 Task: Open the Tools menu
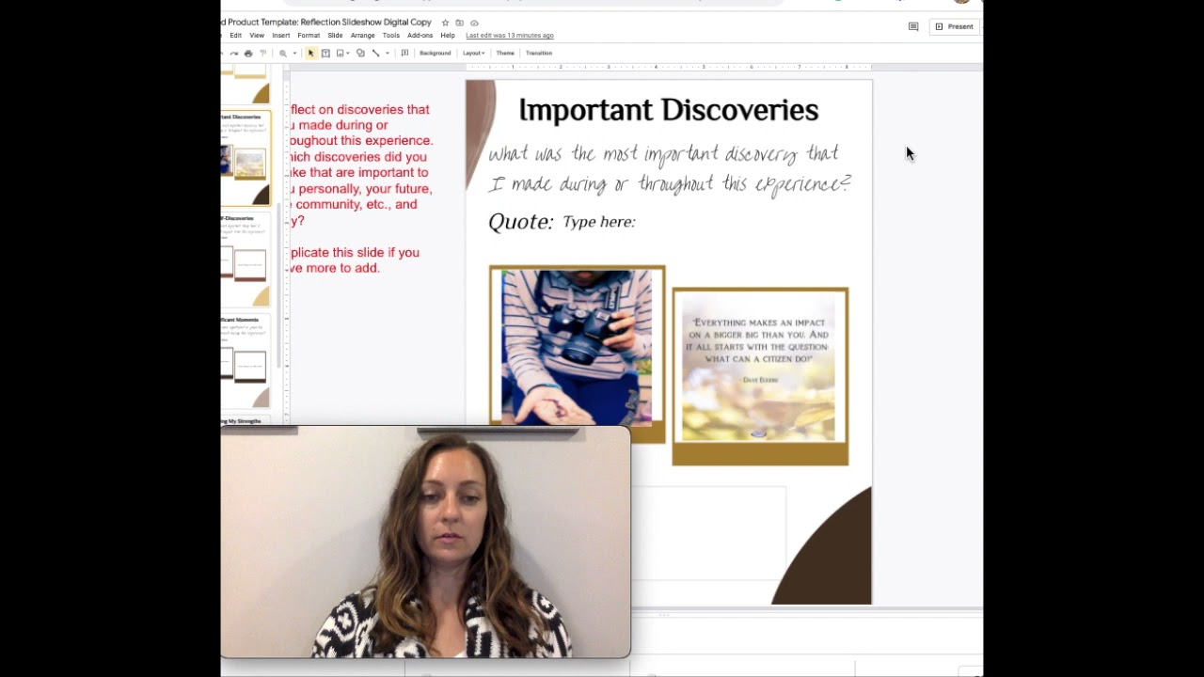click(391, 36)
